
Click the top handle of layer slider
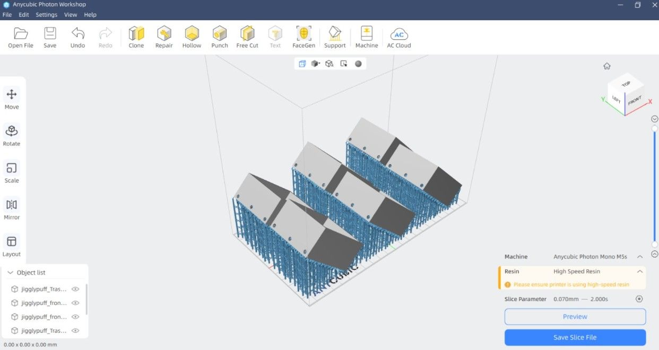click(655, 128)
